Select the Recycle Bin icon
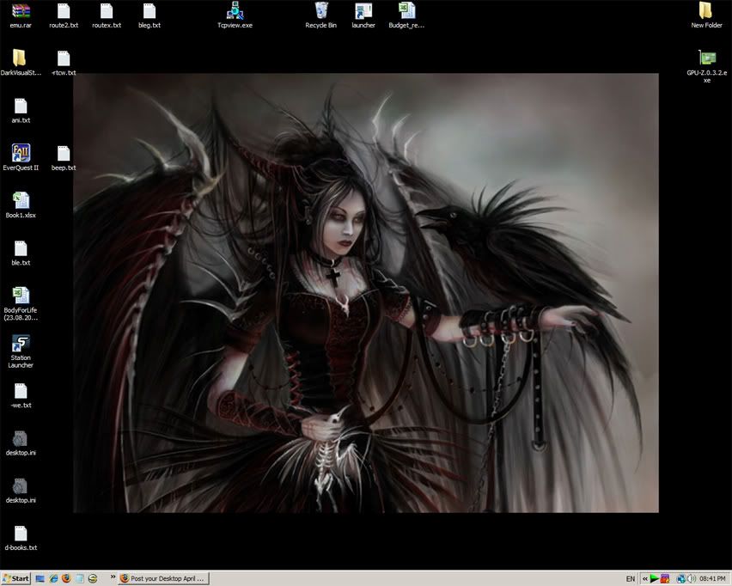Viewport: 732px width, 586px height. 320,11
